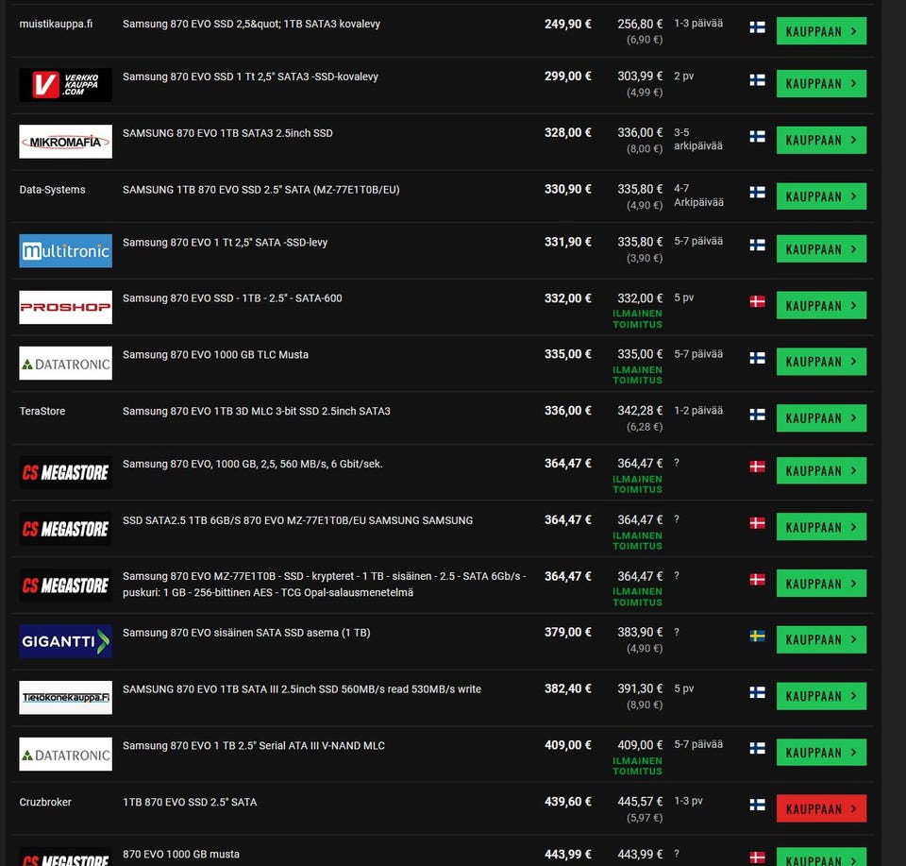Open the 'Samsung 870 EVO 1000 GB TLC Musta' product link

(x=215, y=354)
